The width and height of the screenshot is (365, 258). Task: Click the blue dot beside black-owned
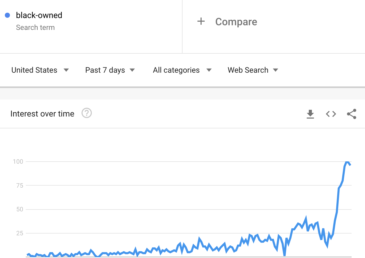pyautogui.click(x=7, y=15)
